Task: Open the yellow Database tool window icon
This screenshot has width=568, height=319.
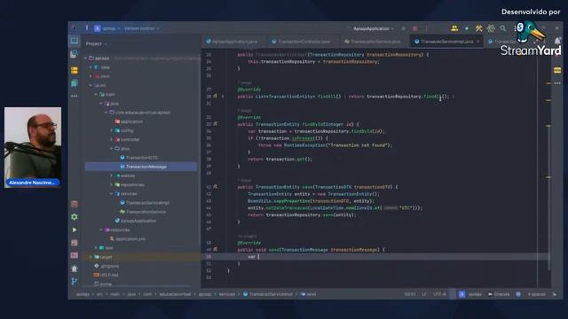Action: (557, 70)
